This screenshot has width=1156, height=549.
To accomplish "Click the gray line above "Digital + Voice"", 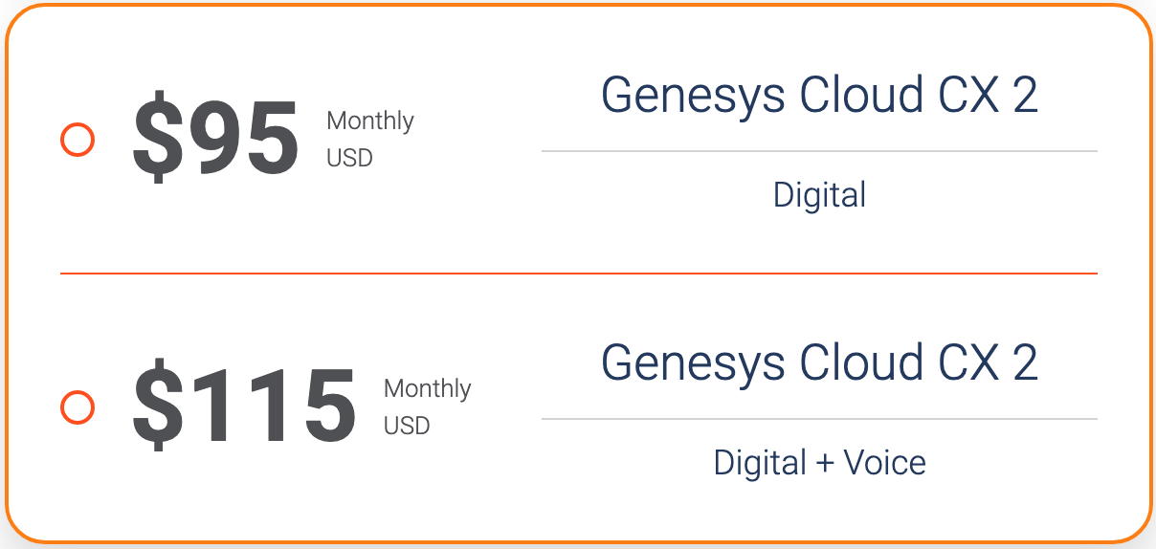I will [819, 419].
